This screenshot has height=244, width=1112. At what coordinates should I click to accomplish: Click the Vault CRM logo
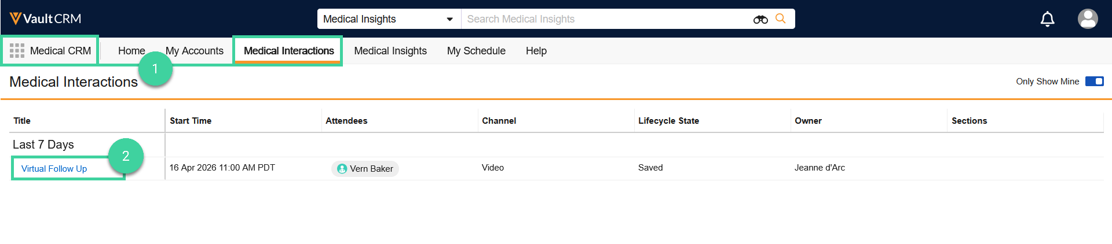coord(45,19)
